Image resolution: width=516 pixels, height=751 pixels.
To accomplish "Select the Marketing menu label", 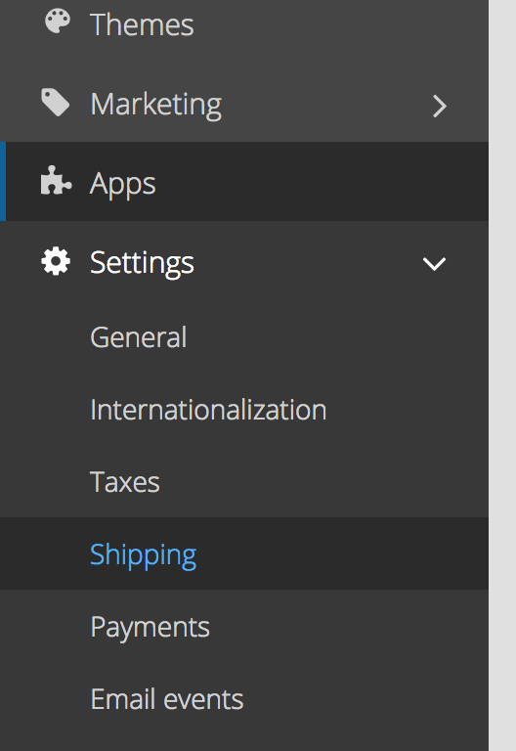I will [156, 105].
